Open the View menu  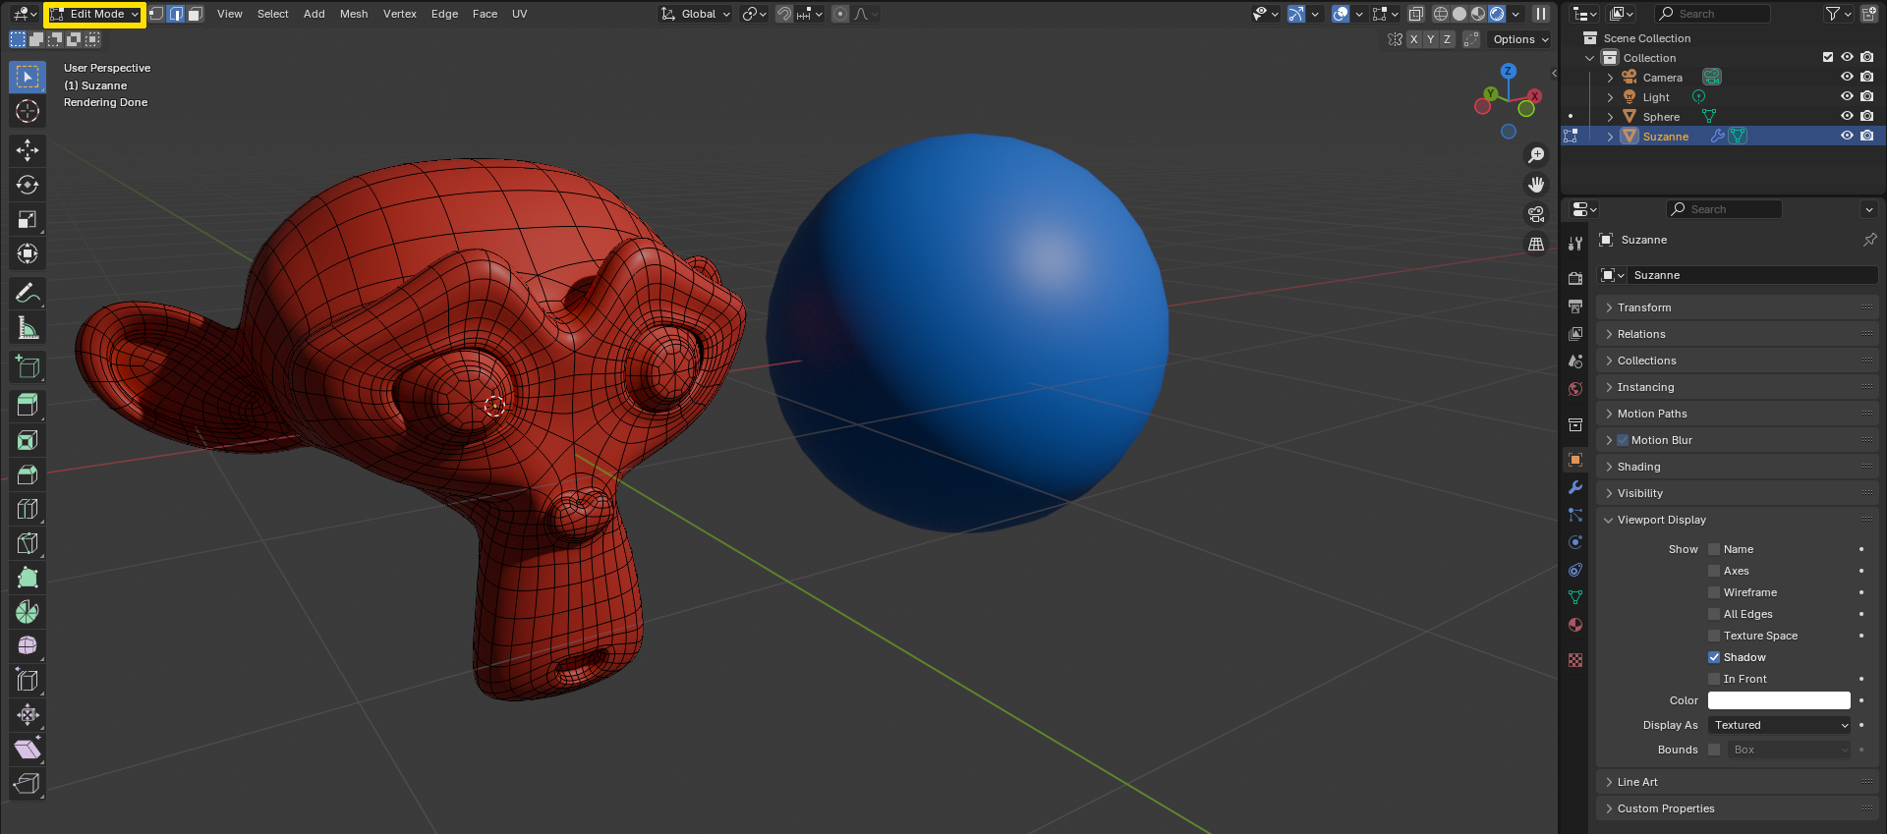(230, 14)
